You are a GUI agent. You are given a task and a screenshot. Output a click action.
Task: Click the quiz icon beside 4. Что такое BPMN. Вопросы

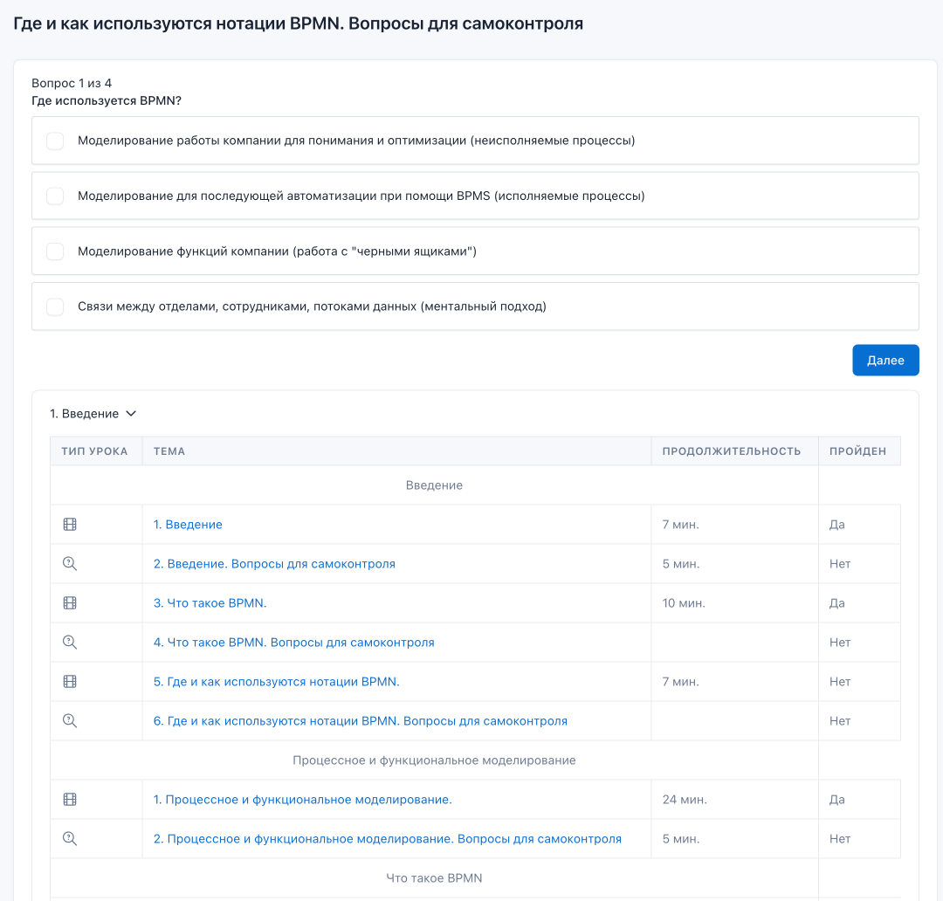[70, 643]
